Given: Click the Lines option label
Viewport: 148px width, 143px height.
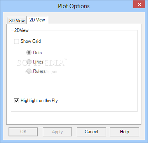Looking at the screenshot, I should point(38,62).
